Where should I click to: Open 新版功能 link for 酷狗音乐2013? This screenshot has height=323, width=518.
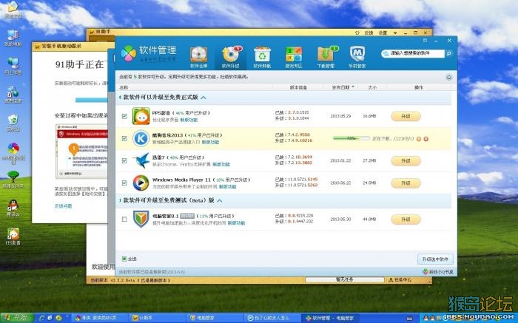pos(210,142)
